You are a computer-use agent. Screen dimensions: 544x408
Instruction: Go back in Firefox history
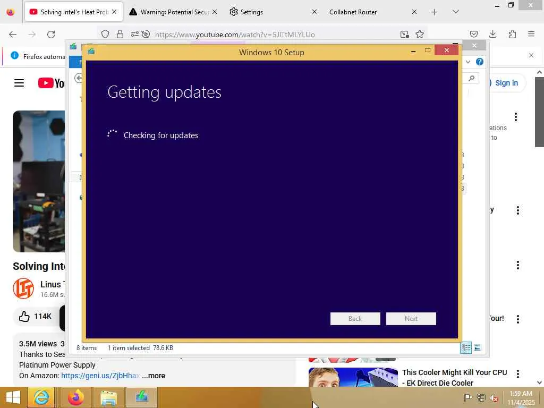[x=13, y=35]
